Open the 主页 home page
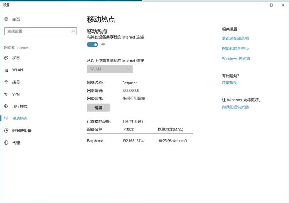 [x=16, y=19]
